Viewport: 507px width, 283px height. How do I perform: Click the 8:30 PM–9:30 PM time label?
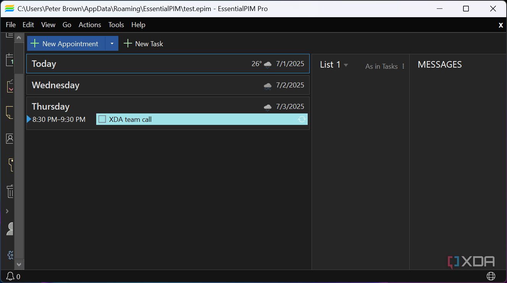click(59, 120)
